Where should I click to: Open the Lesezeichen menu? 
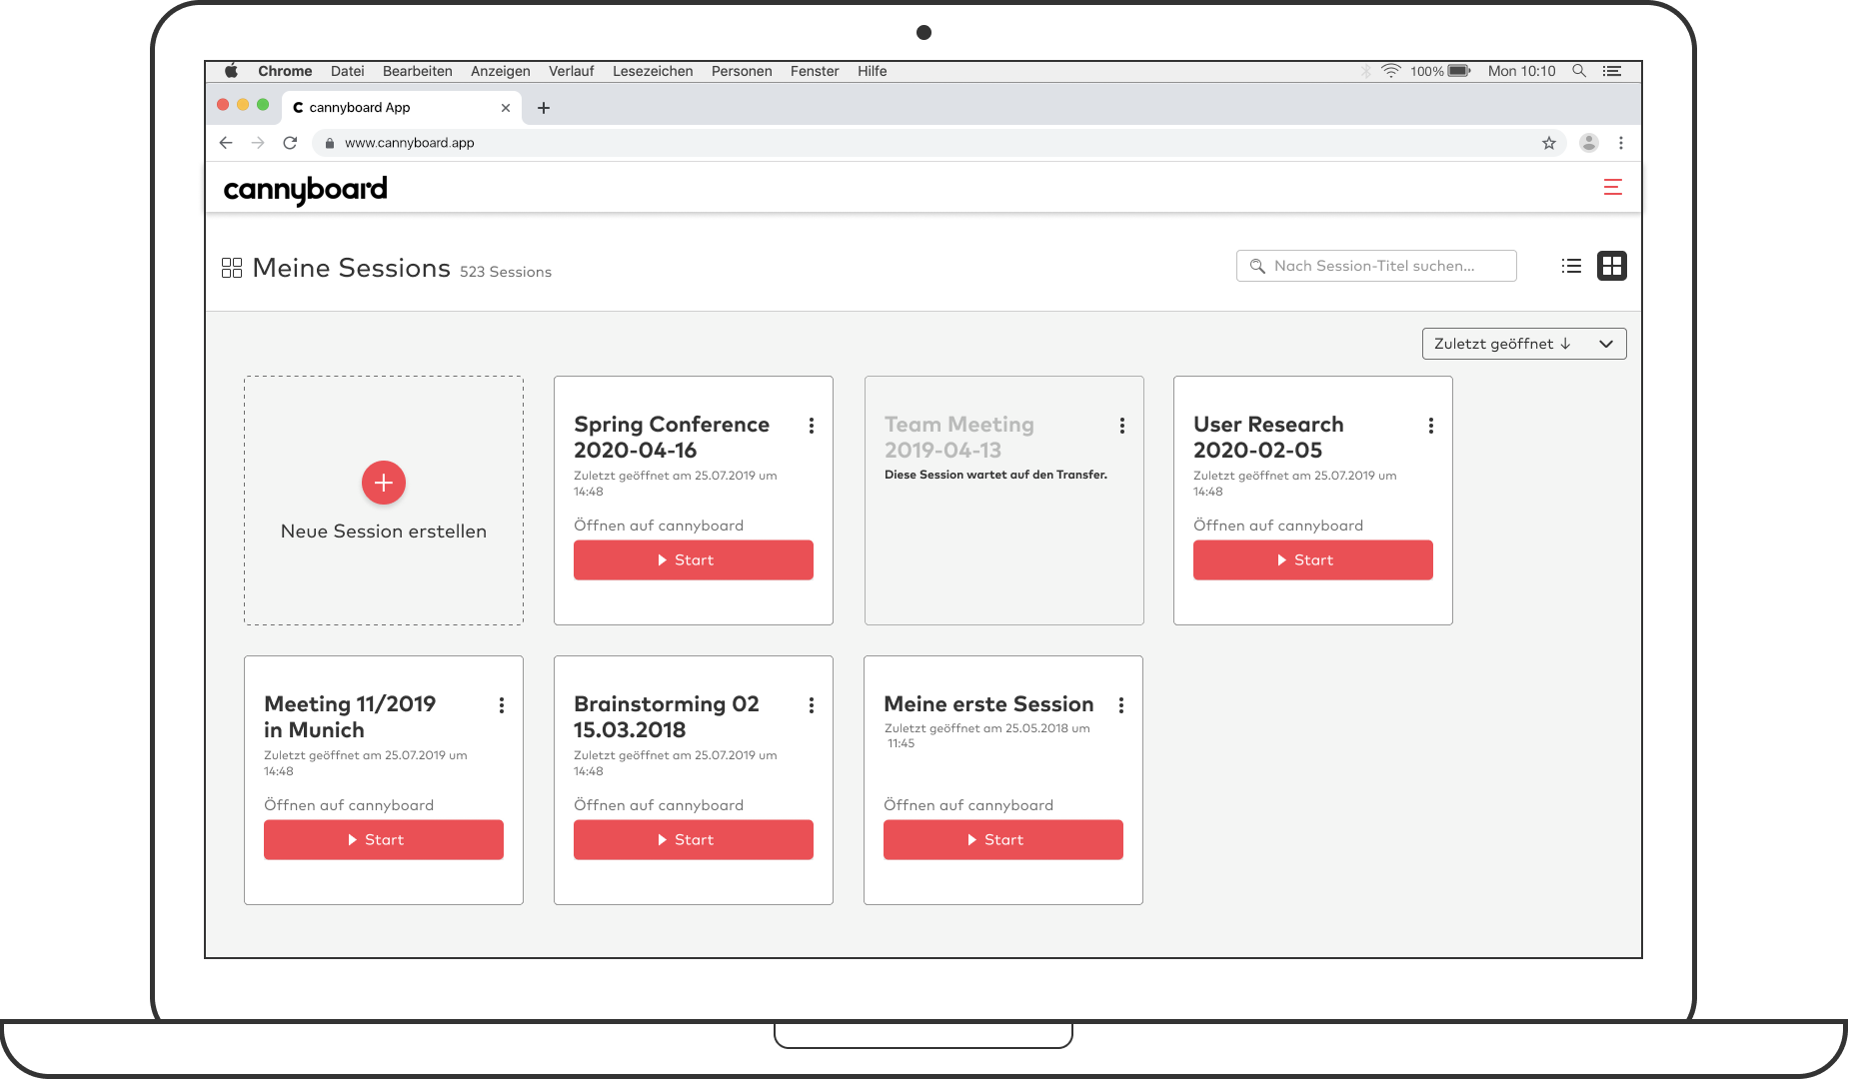click(x=653, y=71)
